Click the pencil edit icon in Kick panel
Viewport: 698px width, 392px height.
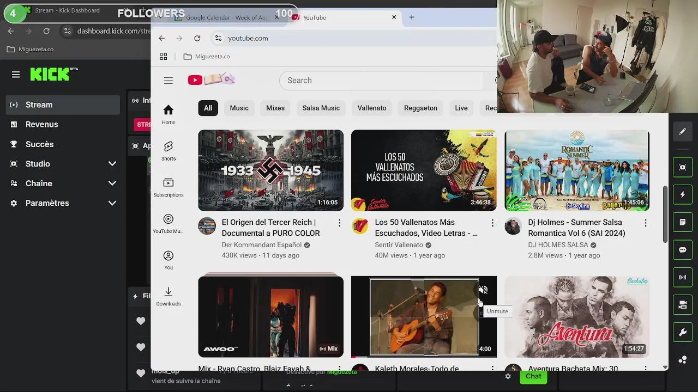pyautogui.click(x=682, y=132)
